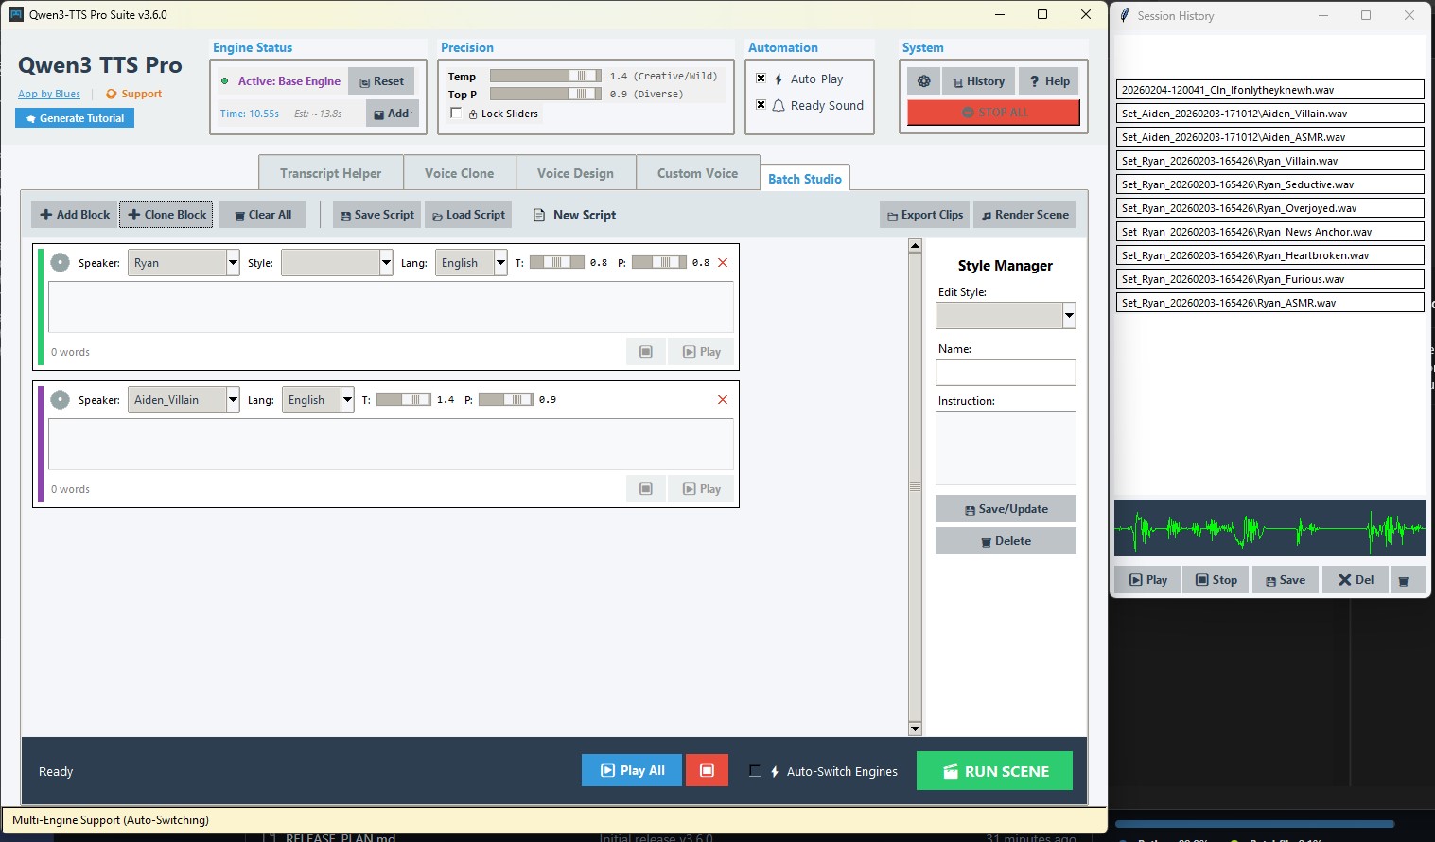The image size is (1435, 842).
Task: Switch to the Voice Clone tab
Action: [459, 173]
